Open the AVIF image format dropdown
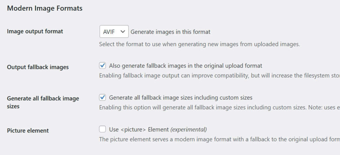This screenshot has width=340, height=155. coord(114,32)
